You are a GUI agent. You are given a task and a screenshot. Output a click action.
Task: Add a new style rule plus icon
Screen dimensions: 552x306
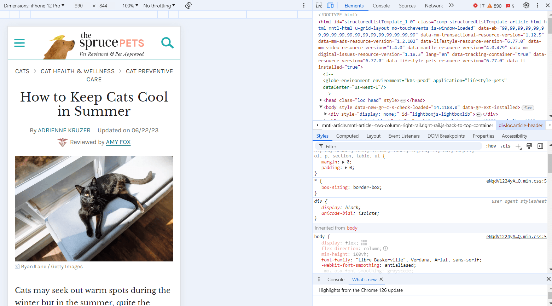(x=518, y=146)
